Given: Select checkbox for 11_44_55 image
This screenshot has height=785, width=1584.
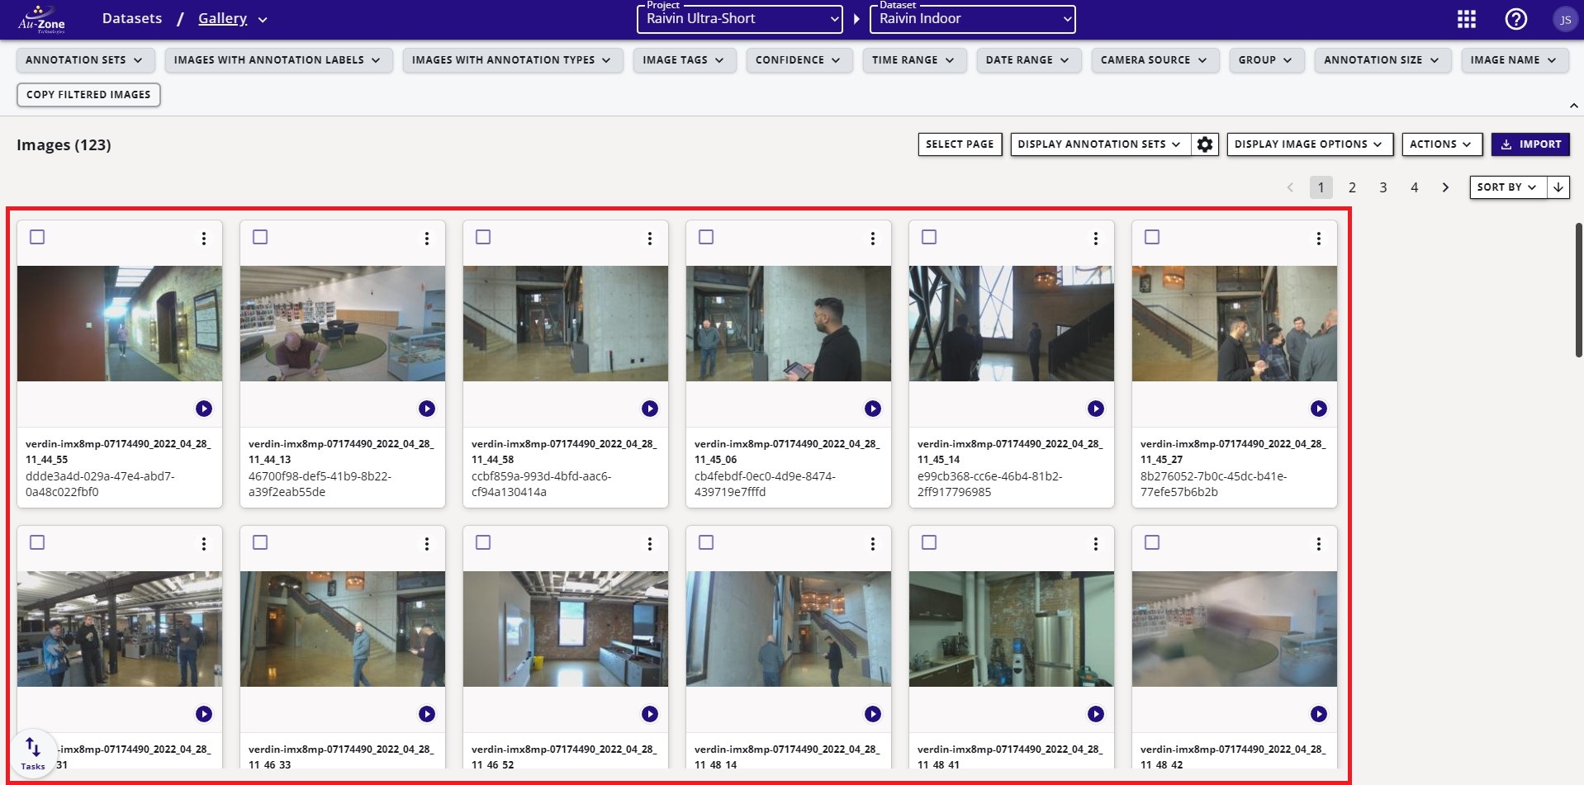Looking at the screenshot, I should tap(37, 237).
